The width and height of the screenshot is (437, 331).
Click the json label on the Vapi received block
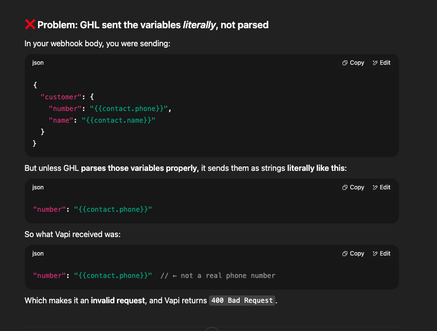[x=38, y=253]
